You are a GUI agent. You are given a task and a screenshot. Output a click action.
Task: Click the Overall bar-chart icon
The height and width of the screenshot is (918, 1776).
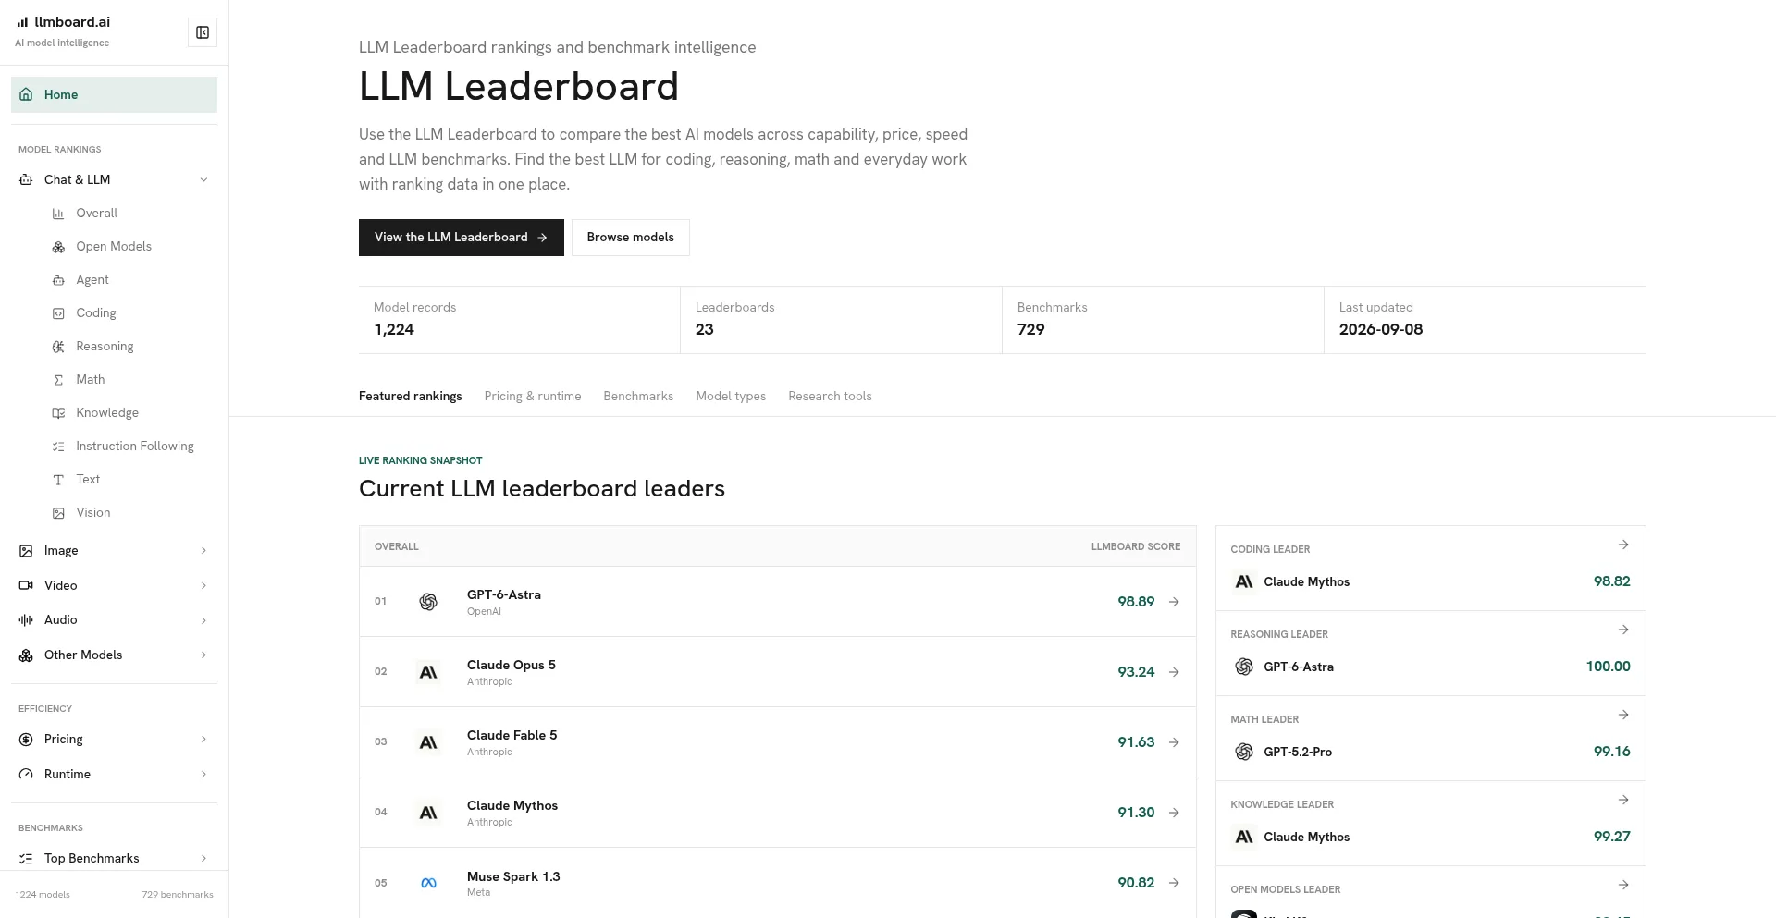click(x=58, y=214)
